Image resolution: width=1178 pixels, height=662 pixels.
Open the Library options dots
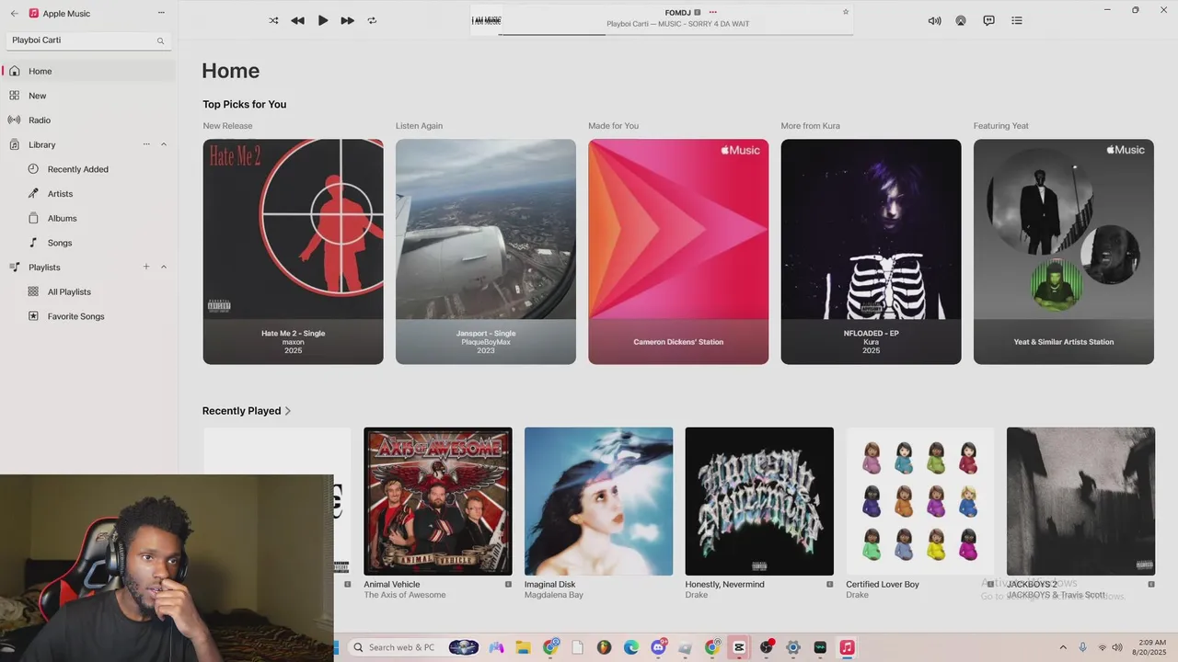coord(146,144)
